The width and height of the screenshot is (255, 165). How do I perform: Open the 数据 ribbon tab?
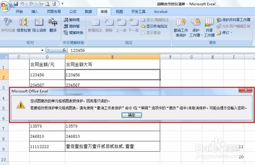[88, 11]
